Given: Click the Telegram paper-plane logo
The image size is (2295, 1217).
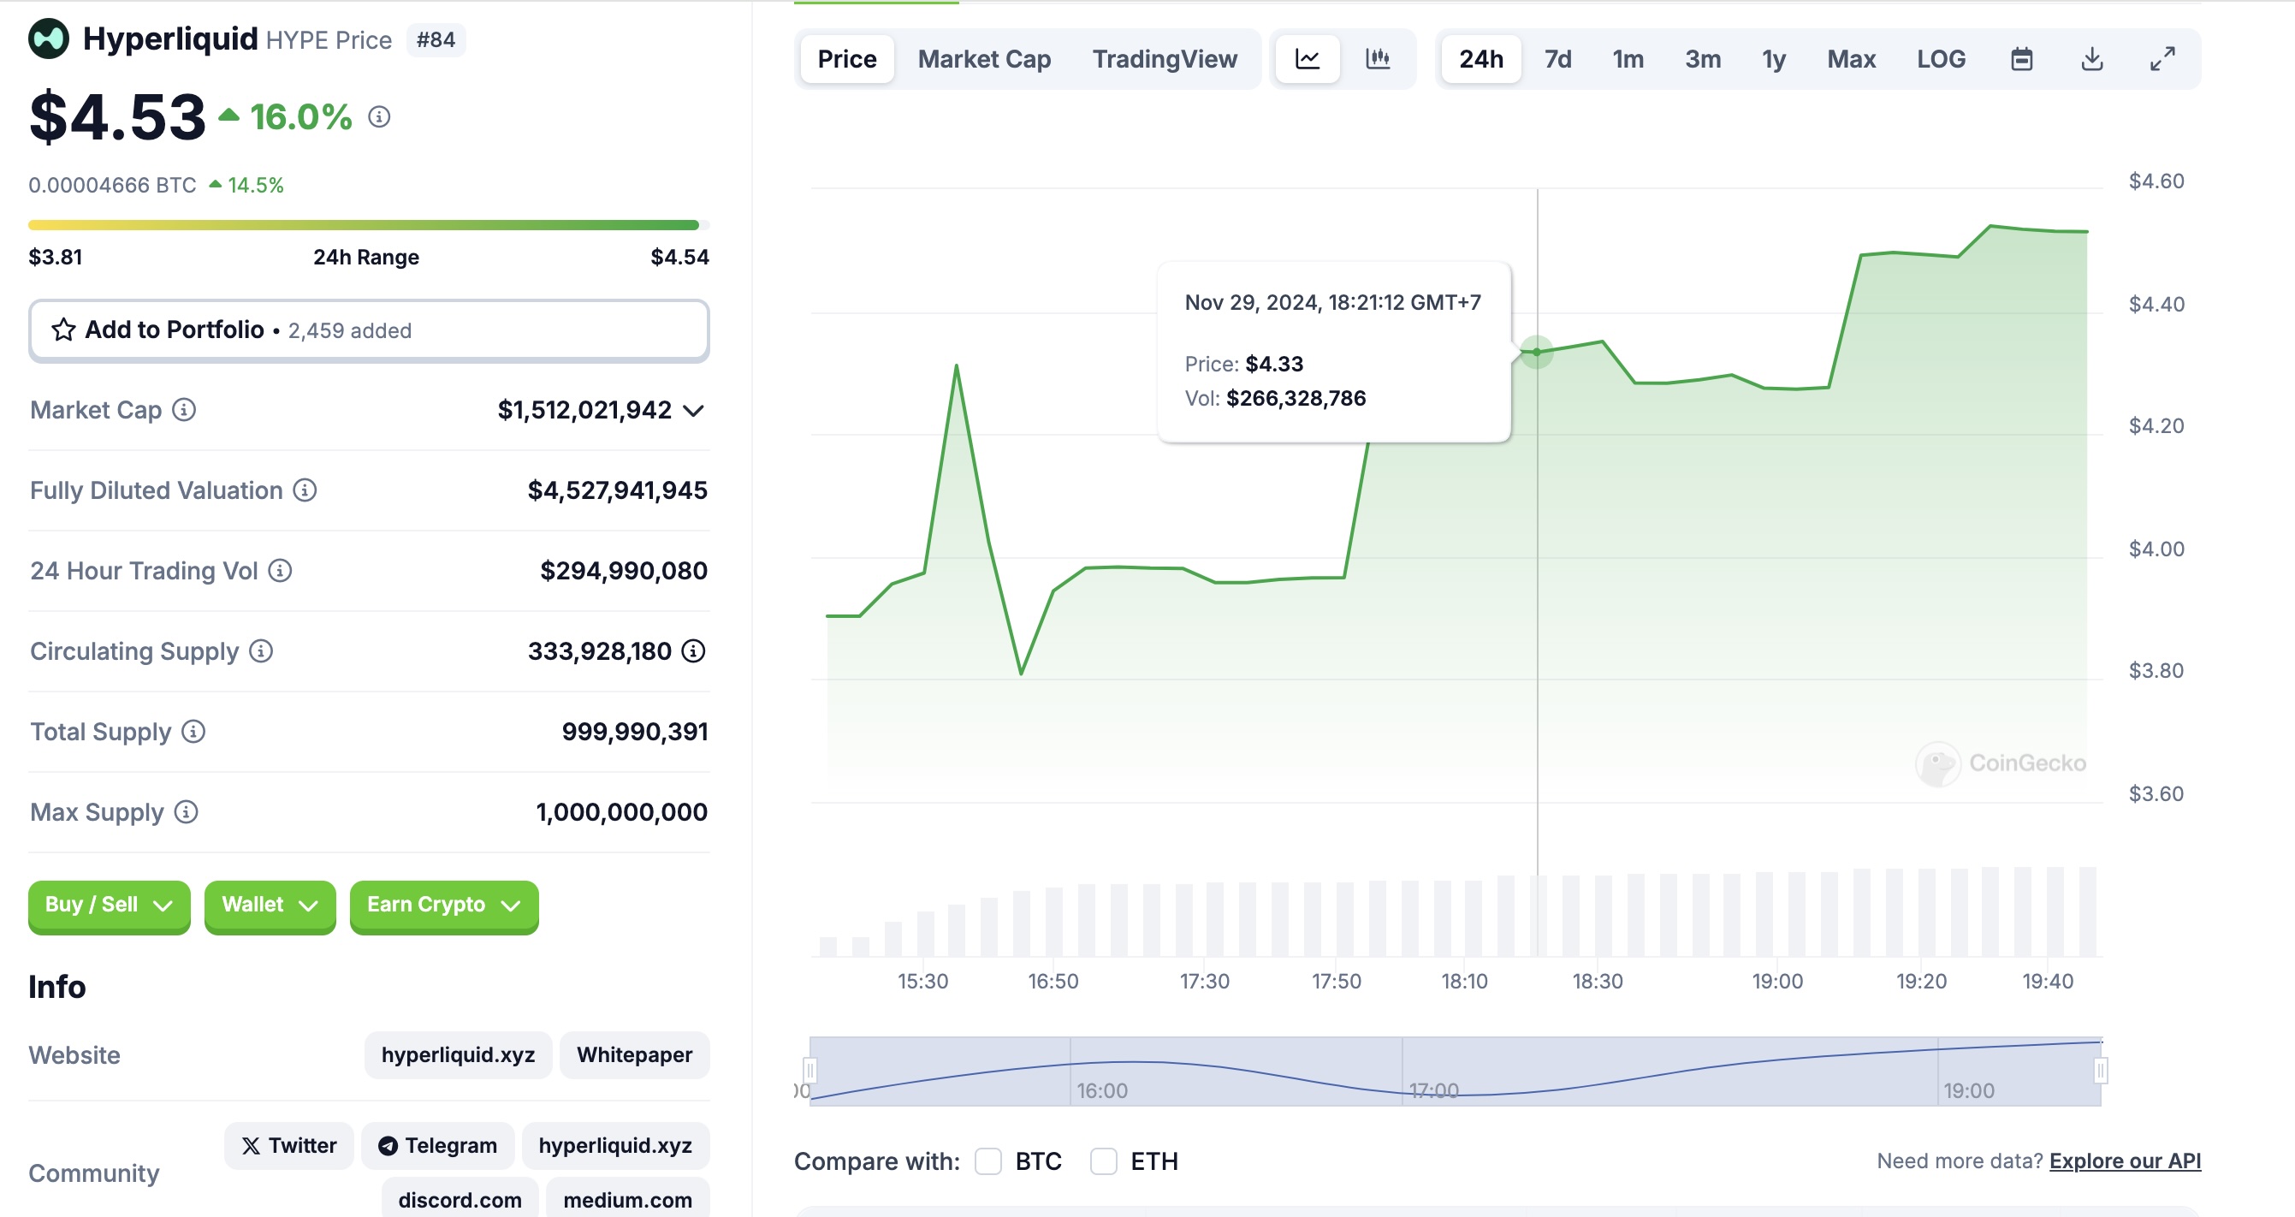Looking at the screenshot, I should (x=388, y=1146).
